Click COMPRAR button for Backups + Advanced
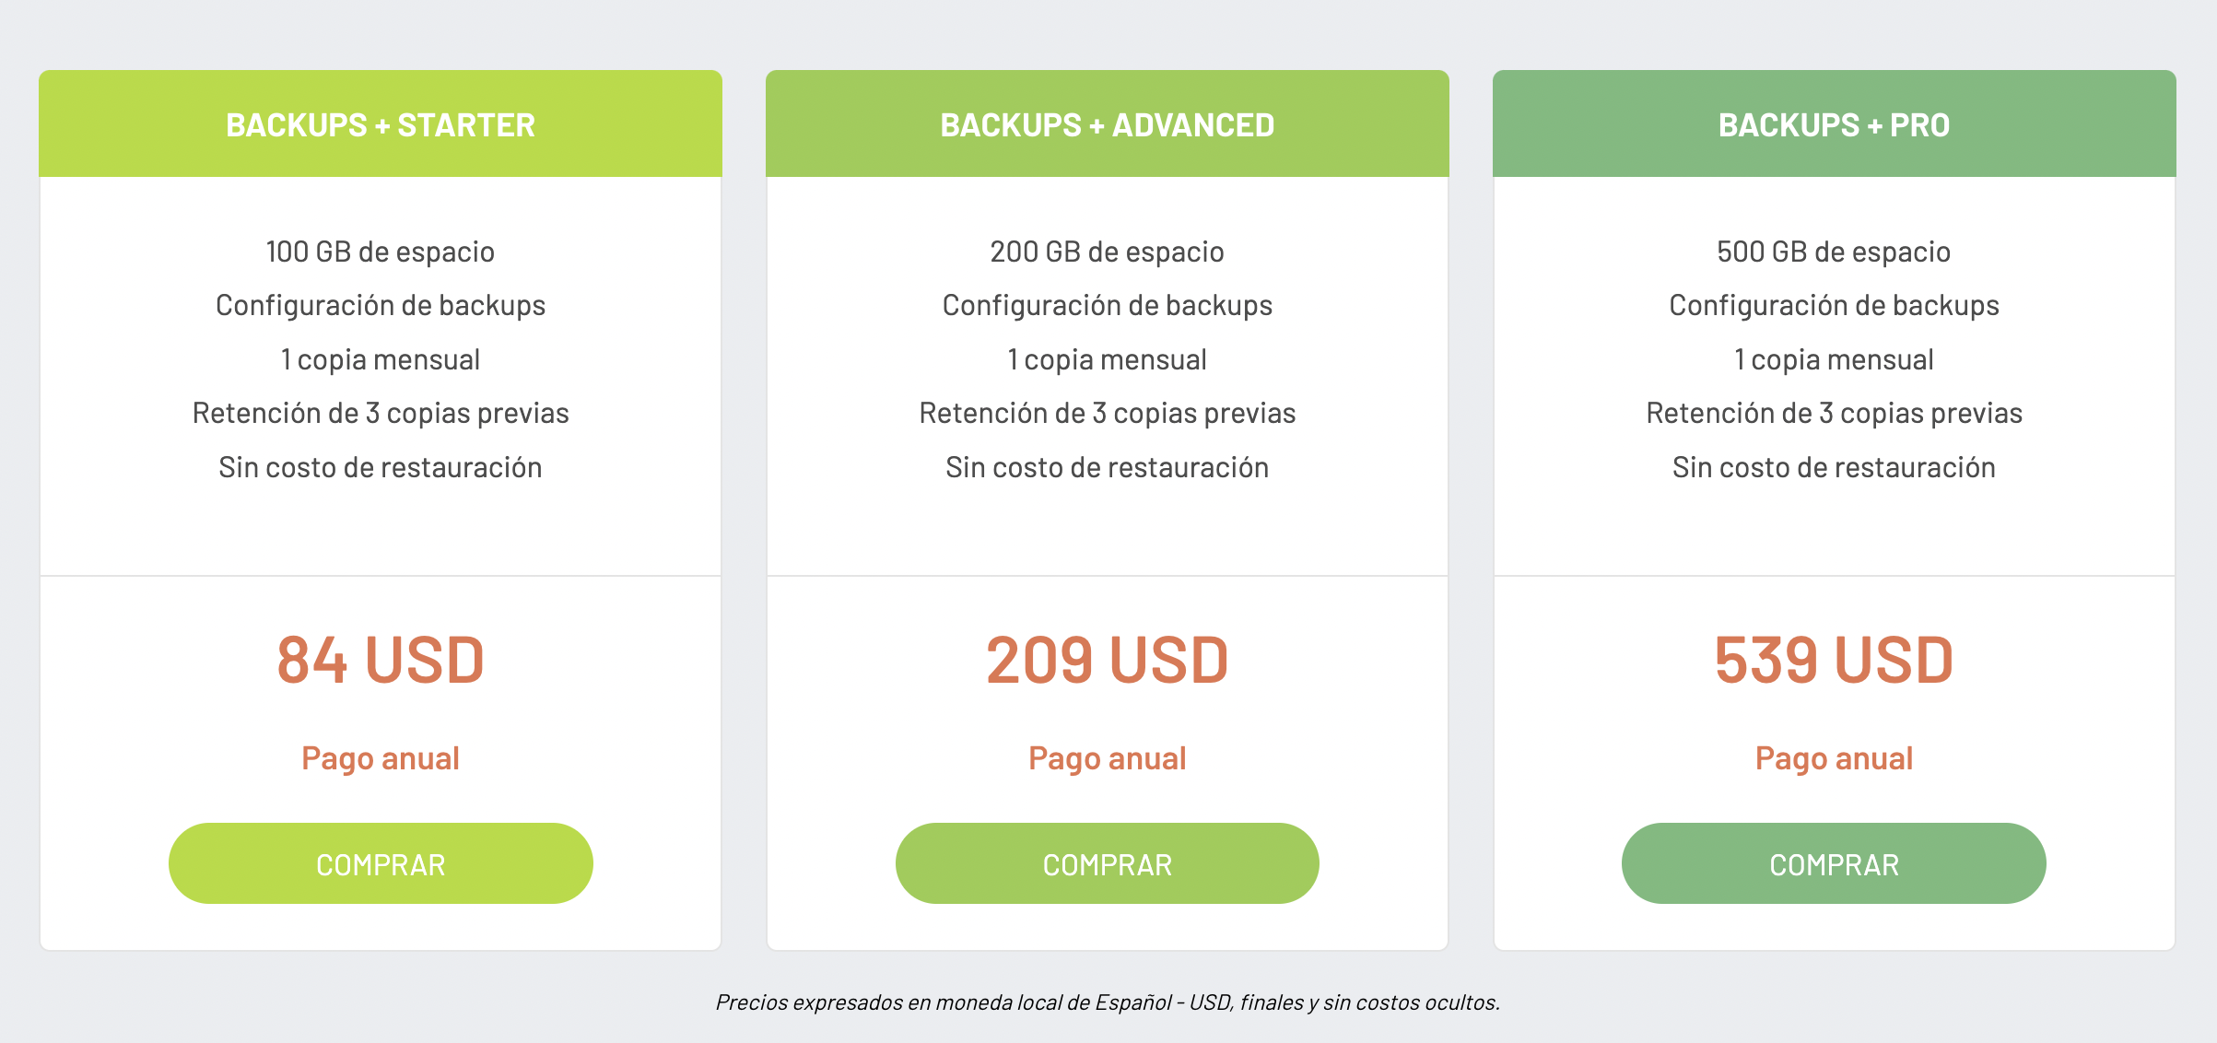Screen dimensions: 2217x1043 point(1108,863)
